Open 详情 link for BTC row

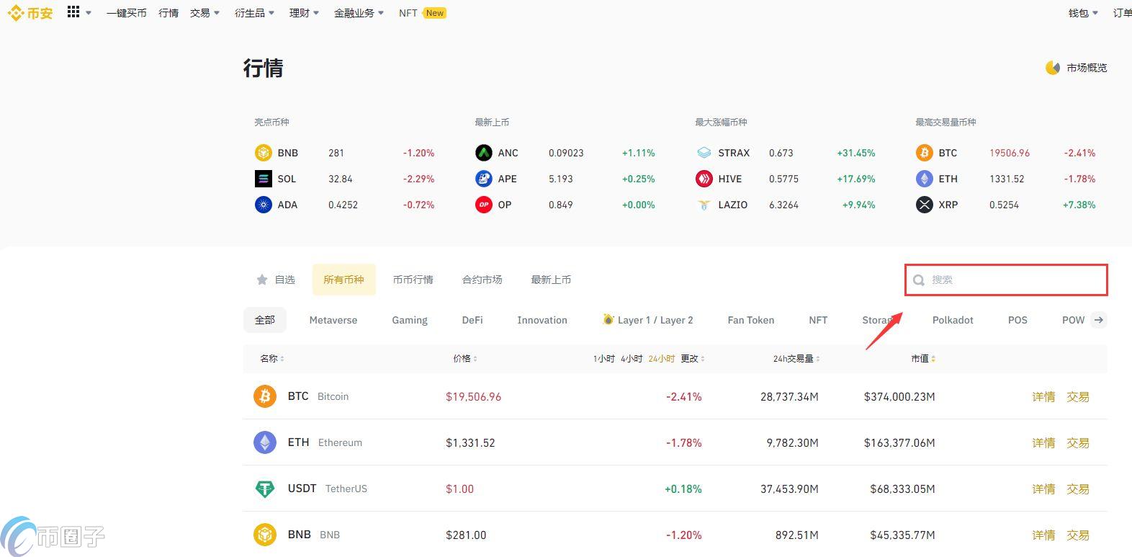(1043, 396)
